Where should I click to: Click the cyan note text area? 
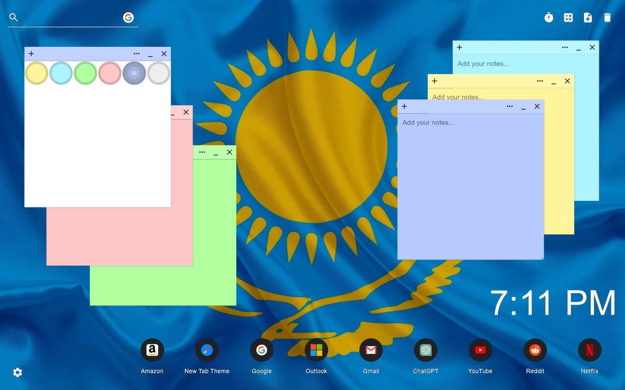526,64
